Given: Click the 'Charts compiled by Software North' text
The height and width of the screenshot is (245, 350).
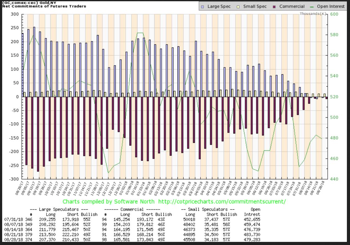Looking at the screenshot, I should 109,202.
